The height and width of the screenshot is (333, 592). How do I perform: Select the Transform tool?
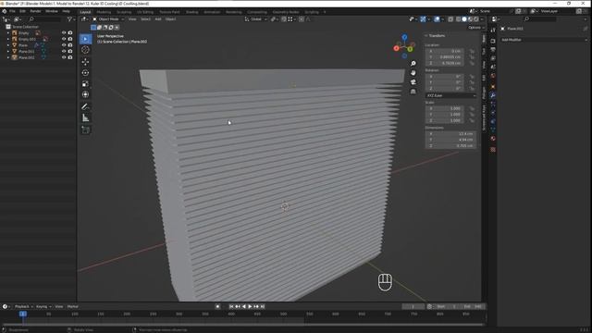86,94
